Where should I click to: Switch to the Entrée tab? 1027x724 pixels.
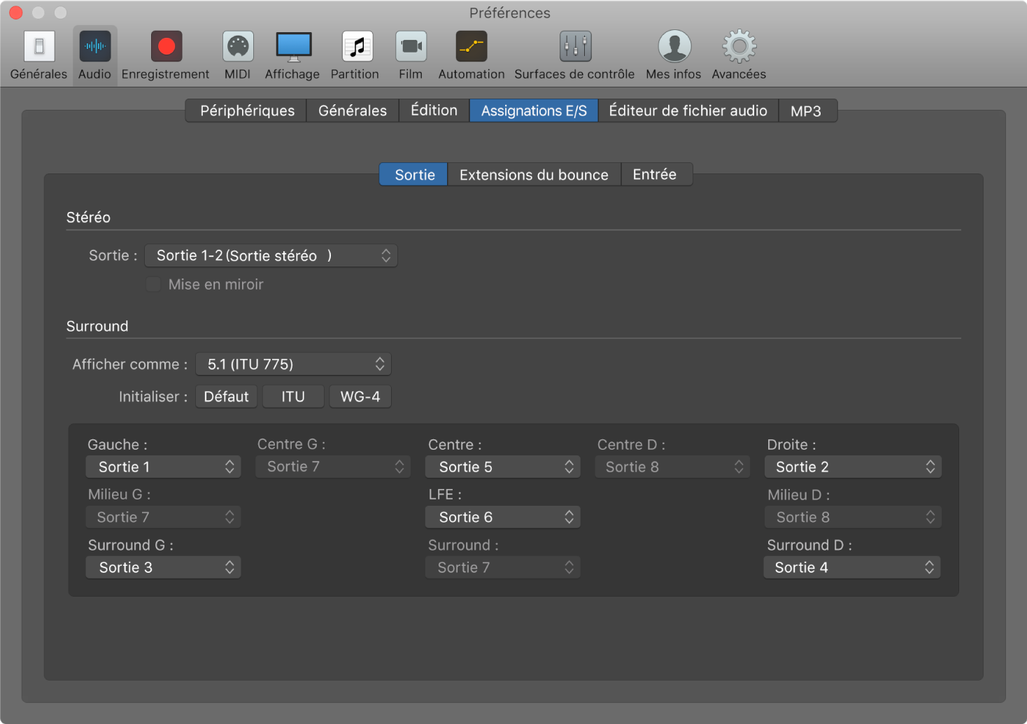point(656,175)
